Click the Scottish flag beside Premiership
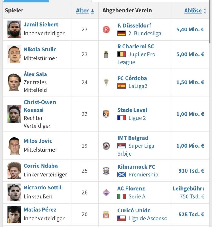Screen dimensions: 212x227 tap(121, 175)
